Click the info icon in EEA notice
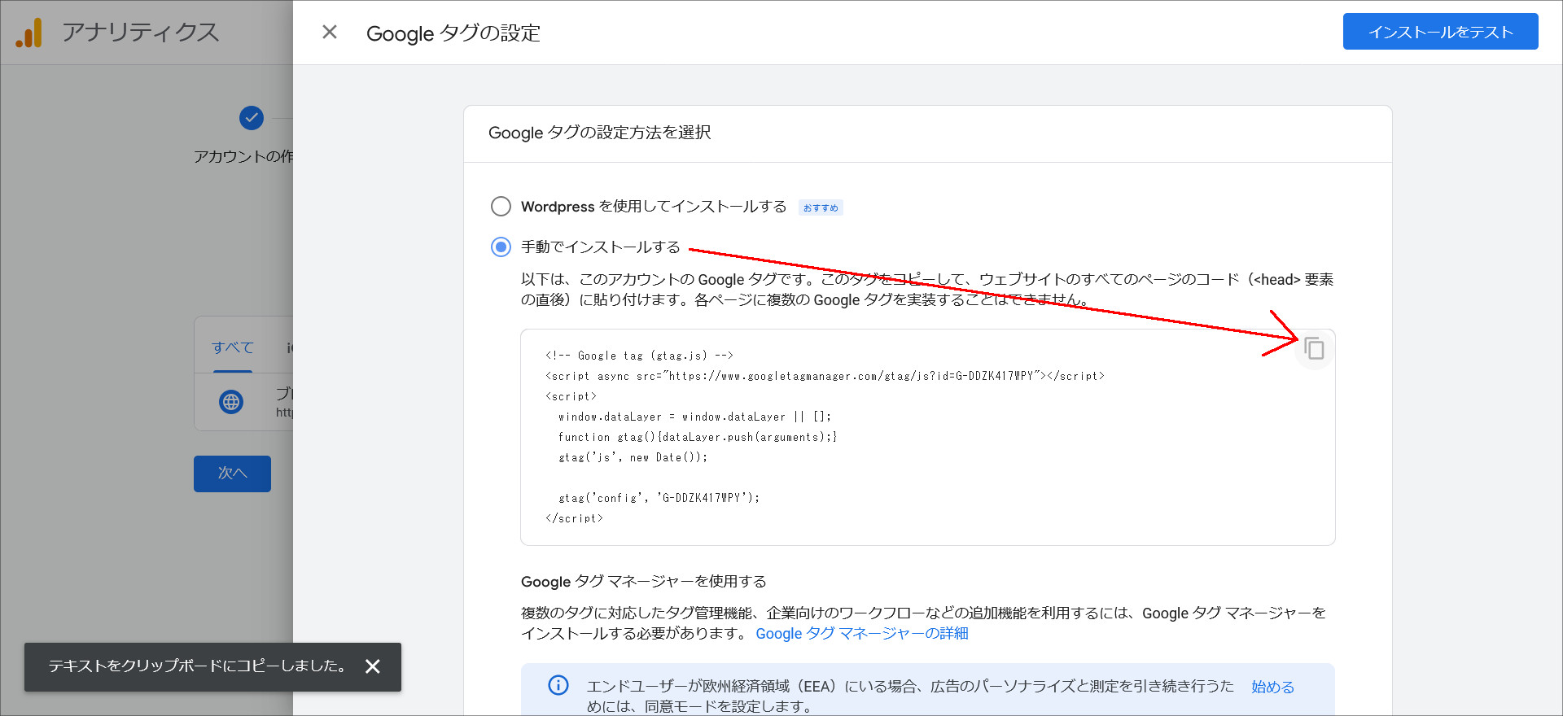This screenshot has width=1563, height=716. pyautogui.click(x=558, y=685)
